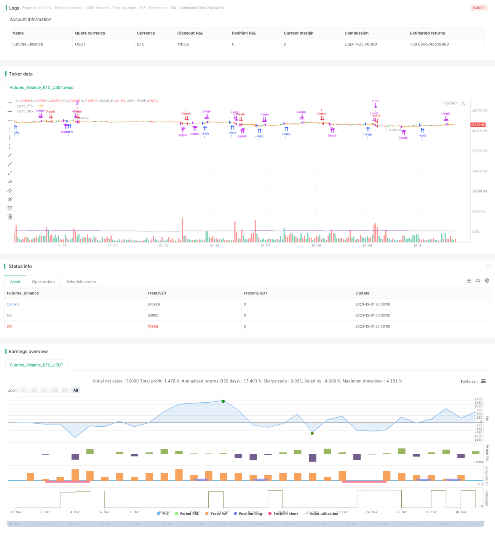Viewport: 495px width, 535px height.
Task: Click the earnings chart range navigator bar
Action: (245, 524)
